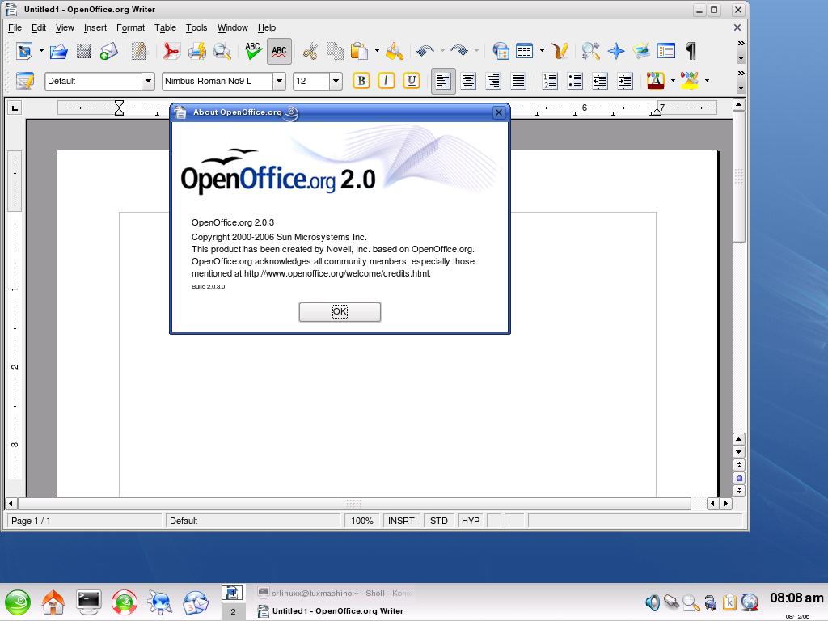Image resolution: width=828 pixels, height=621 pixels.
Task: Expand the font size 12 dropdown
Action: (336, 82)
